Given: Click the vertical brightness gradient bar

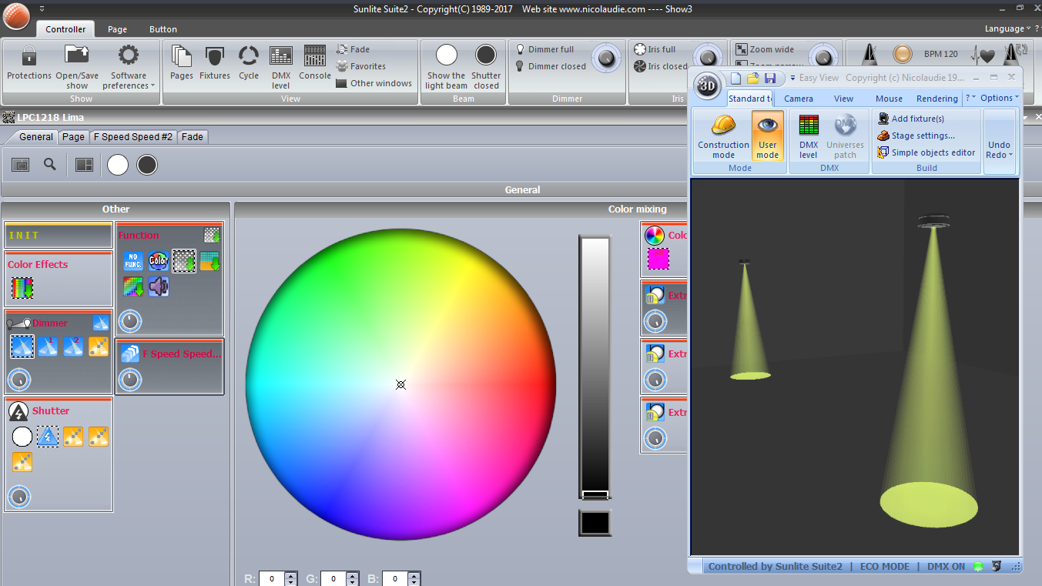Looking at the screenshot, I should pyautogui.click(x=595, y=369).
